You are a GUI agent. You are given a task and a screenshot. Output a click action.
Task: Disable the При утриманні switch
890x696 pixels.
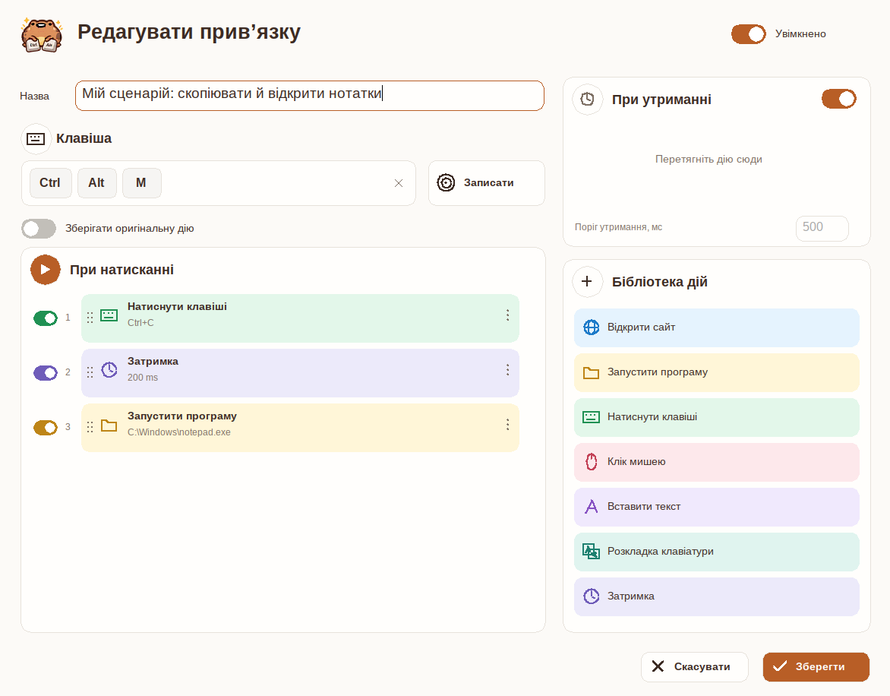pyautogui.click(x=839, y=99)
